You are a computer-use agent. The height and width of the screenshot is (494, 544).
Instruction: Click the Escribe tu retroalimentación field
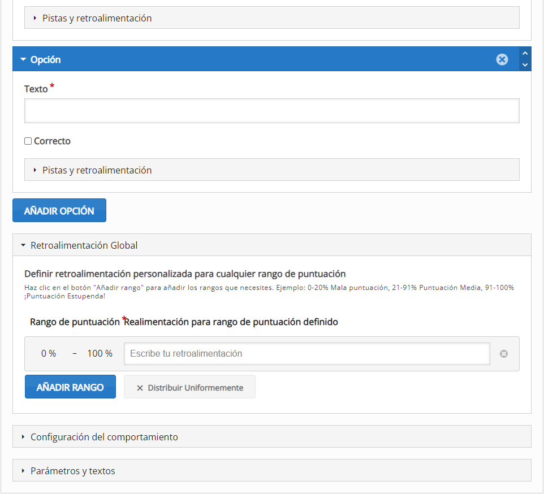coord(306,354)
